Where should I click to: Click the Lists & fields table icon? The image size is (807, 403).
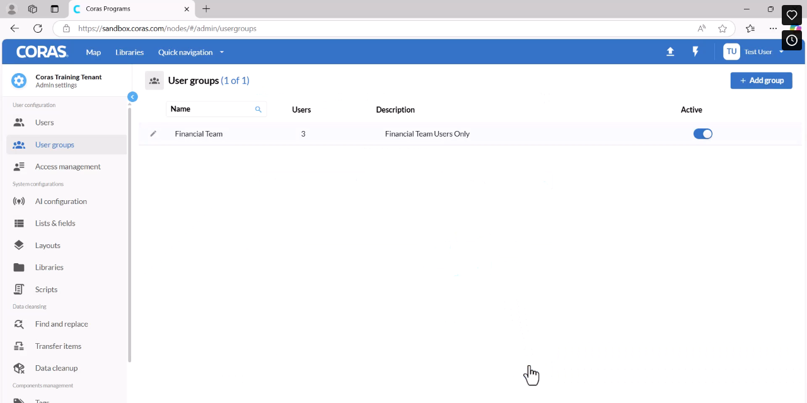click(19, 224)
